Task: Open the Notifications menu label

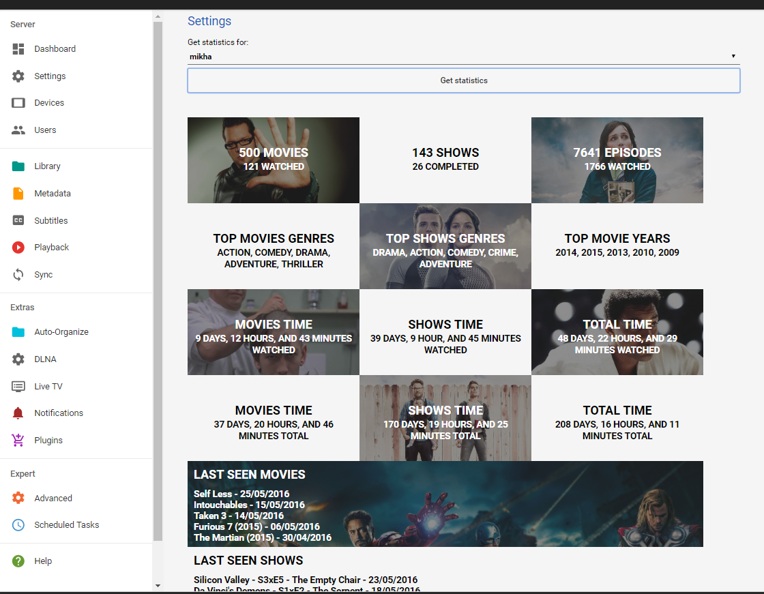Action: coord(59,413)
